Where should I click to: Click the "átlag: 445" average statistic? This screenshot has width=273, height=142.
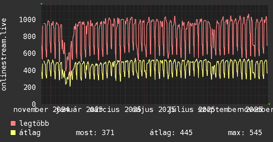(x=171, y=133)
